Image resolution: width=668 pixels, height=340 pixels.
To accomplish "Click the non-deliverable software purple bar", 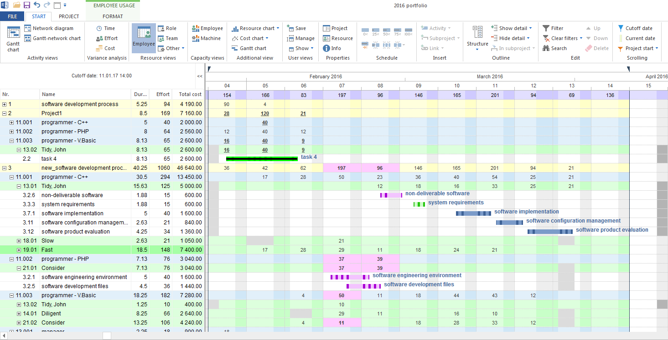I will (x=391, y=195).
